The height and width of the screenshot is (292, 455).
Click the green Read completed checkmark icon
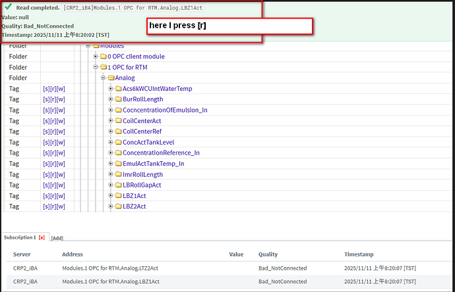8,7
